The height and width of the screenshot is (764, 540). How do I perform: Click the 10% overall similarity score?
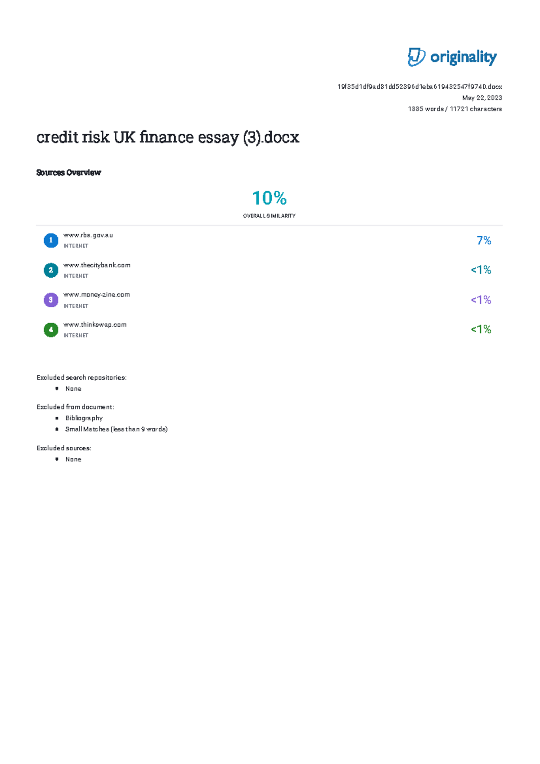pyautogui.click(x=269, y=198)
